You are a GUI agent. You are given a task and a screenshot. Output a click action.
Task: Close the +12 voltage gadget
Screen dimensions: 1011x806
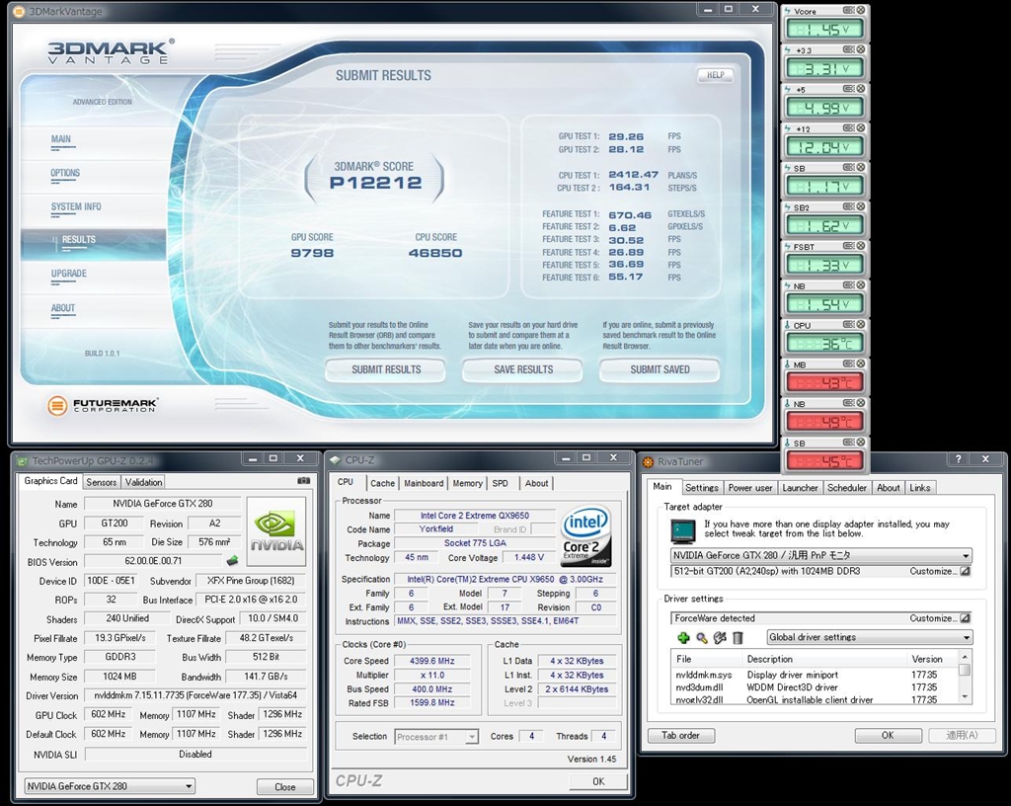click(861, 128)
